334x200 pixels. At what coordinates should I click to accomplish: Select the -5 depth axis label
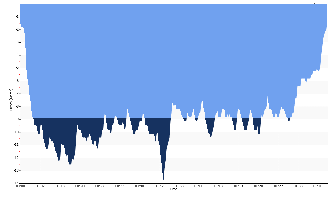17,68
